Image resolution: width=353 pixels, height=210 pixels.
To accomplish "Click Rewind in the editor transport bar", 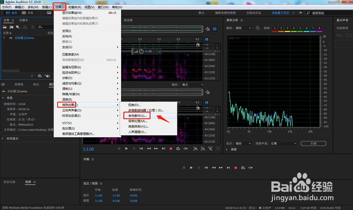I will pos(149,149).
